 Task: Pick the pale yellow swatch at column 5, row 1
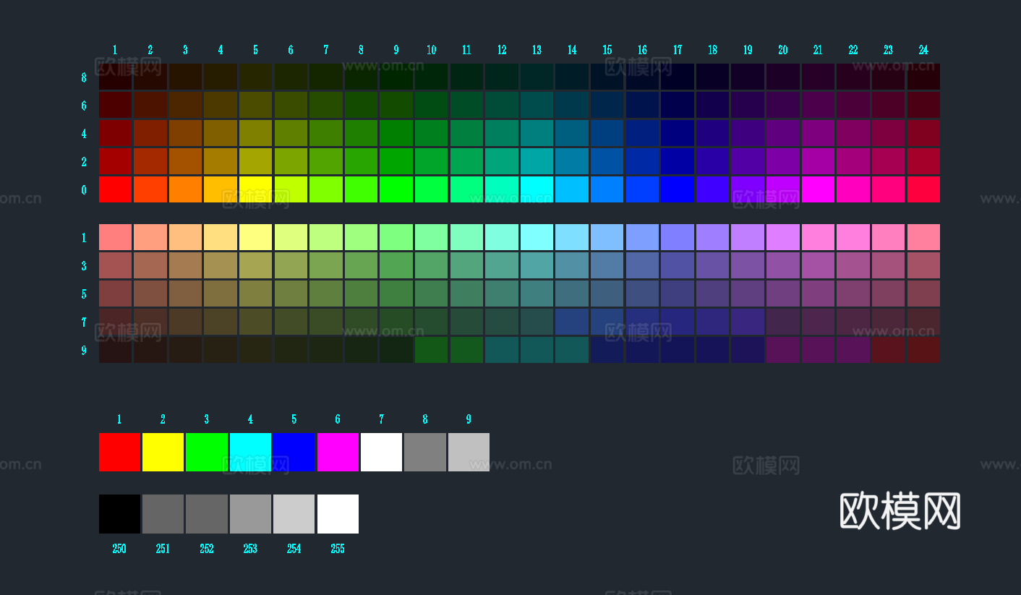[x=255, y=237]
